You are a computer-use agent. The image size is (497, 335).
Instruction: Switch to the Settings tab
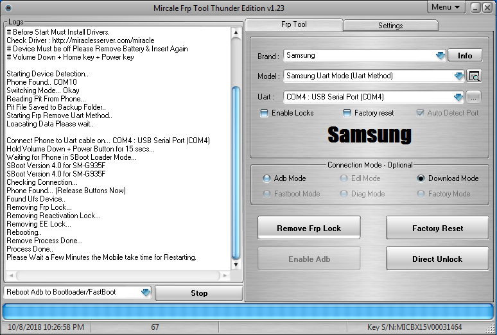click(x=390, y=26)
